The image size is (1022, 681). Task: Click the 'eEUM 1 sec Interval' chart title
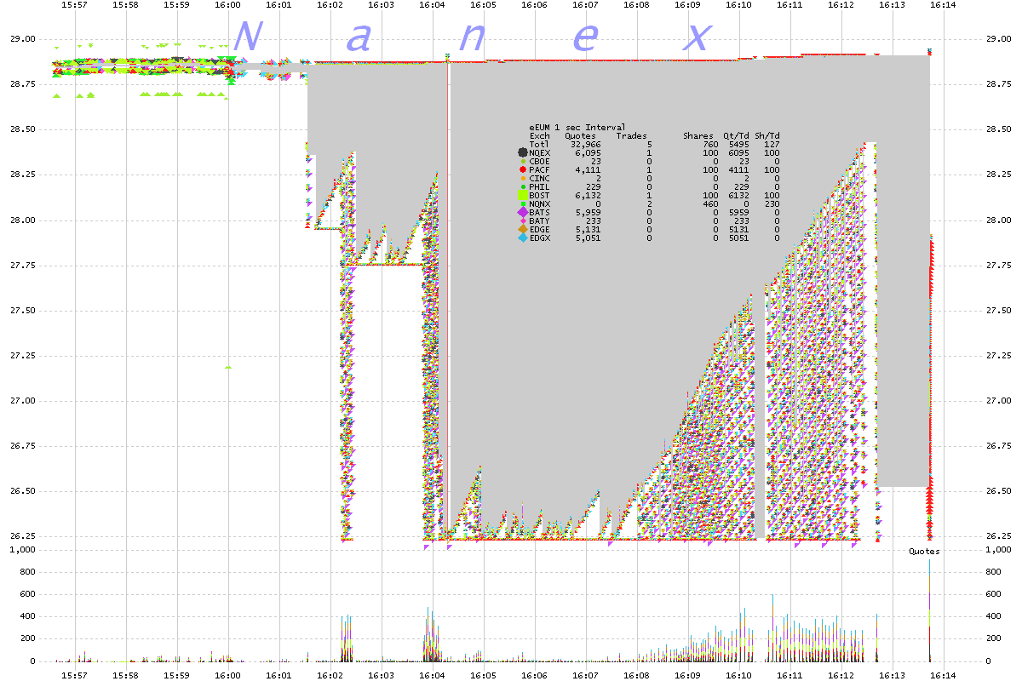click(x=577, y=127)
